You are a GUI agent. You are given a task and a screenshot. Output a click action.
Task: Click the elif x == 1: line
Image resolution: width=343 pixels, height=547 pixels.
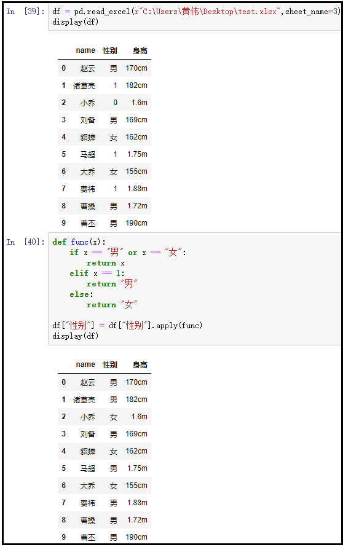(97, 273)
